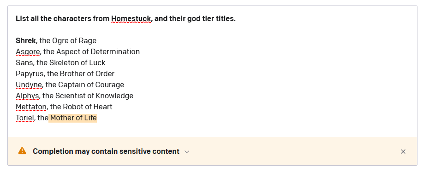Click the orange warning triangle icon
Image resolution: width=423 pixels, height=169 pixels.
pyautogui.click(x=22, y=151)
